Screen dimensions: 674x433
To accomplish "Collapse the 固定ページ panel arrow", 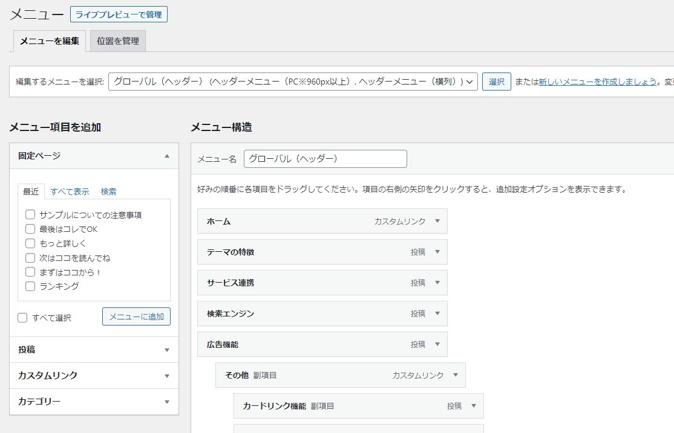I will coord(167,156).
